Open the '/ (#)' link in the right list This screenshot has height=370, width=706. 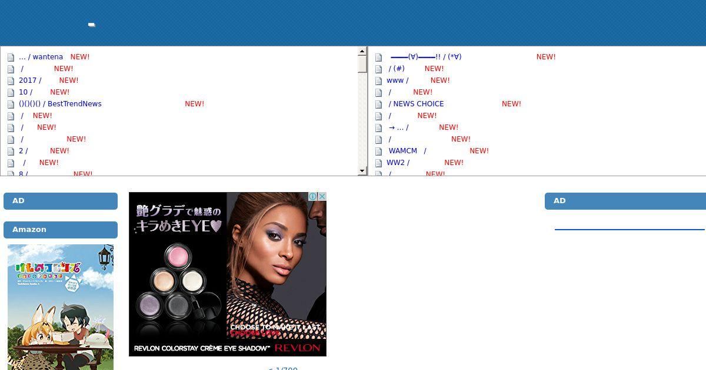[x=397, y=69]
